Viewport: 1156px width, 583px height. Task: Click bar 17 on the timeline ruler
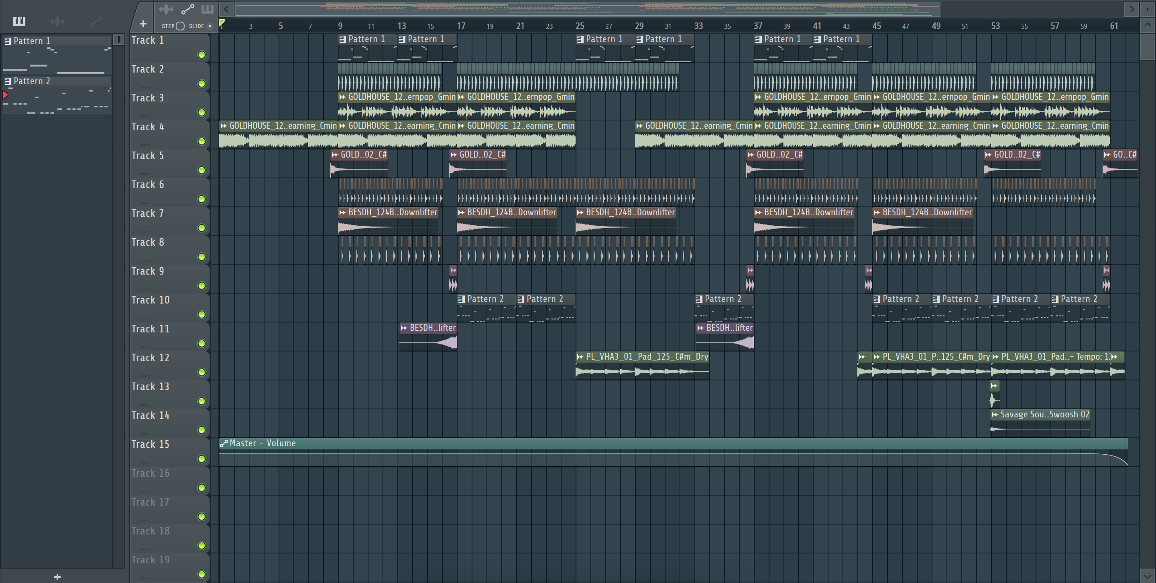click(x=461, y=26)
